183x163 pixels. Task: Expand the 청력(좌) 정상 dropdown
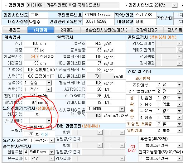click(x=49, y=83)
